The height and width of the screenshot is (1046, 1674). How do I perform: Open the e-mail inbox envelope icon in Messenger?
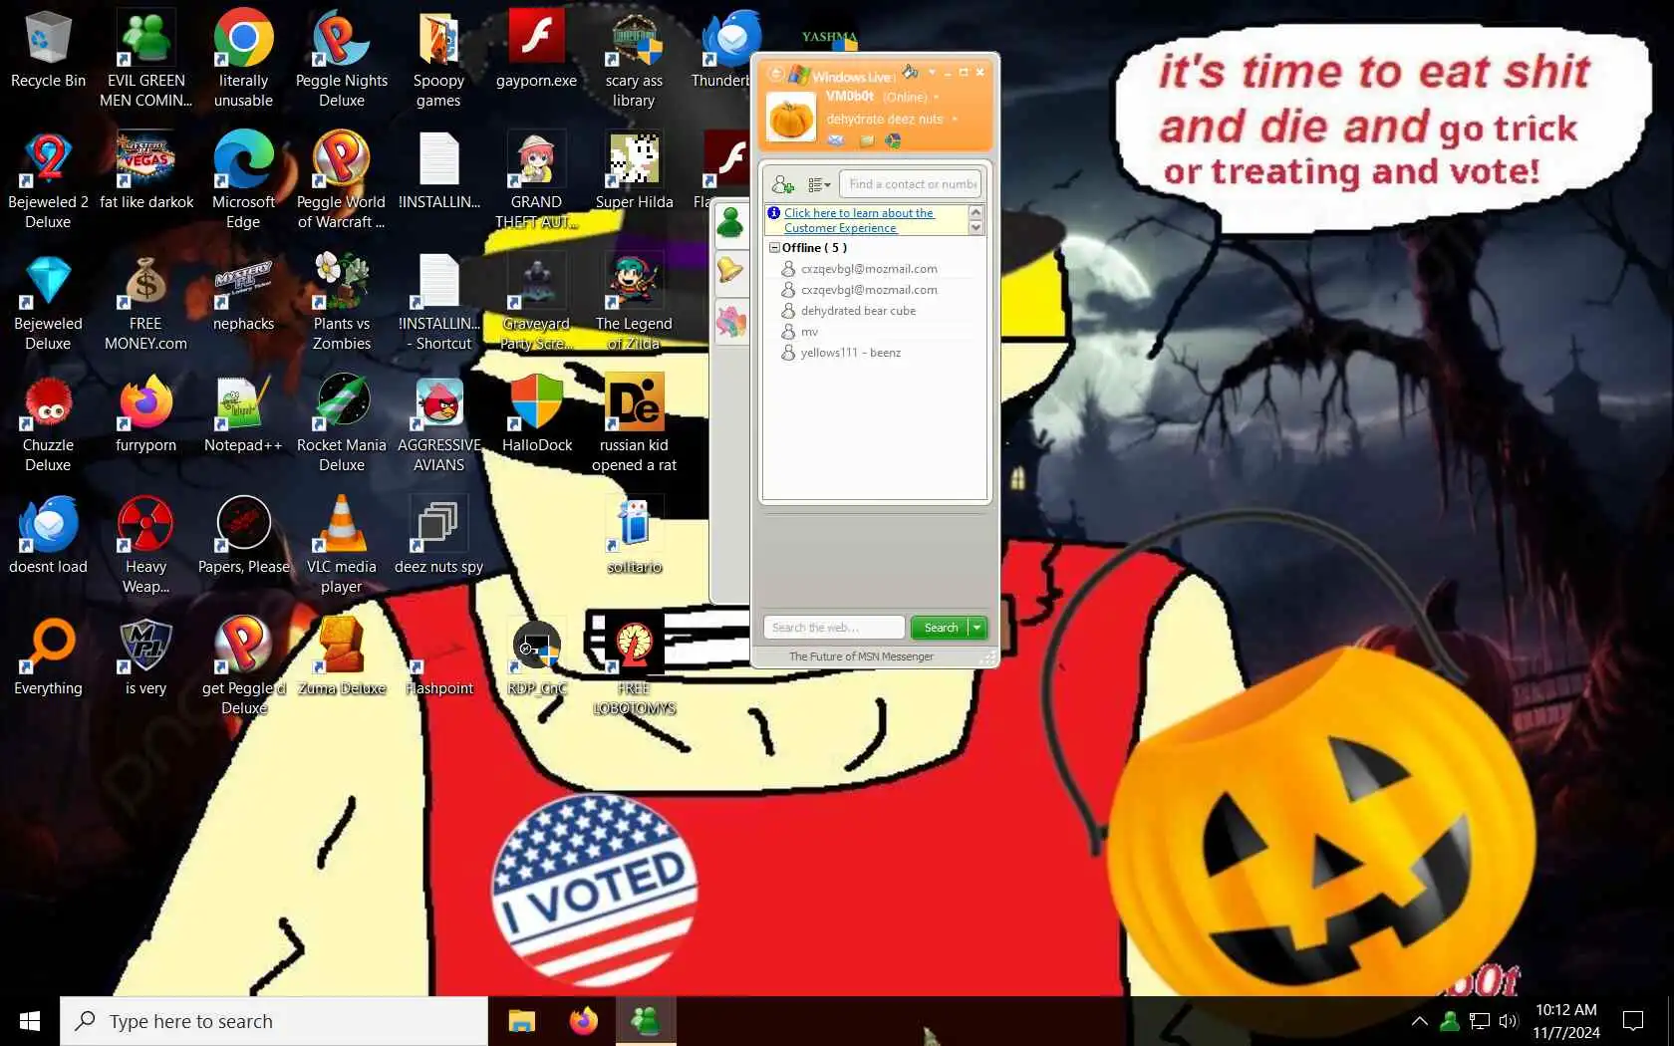[x=835, y=140]
